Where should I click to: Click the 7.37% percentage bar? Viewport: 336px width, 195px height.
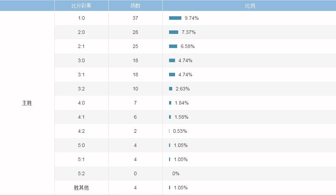click(174, 32)
